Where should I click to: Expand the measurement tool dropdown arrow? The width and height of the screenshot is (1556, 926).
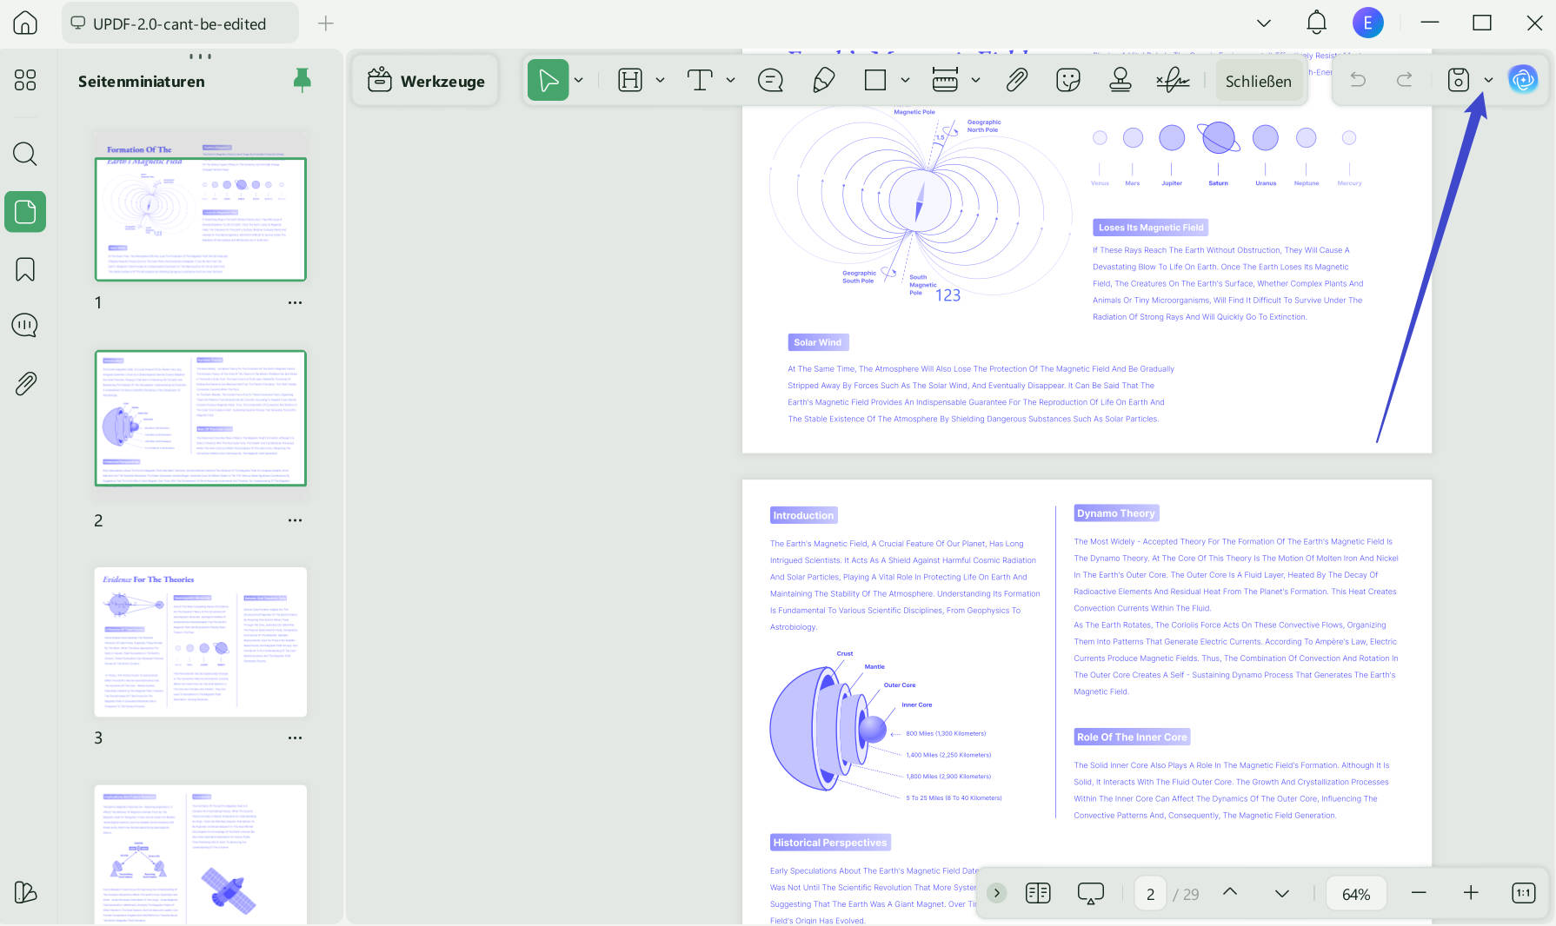coord(975,81)
